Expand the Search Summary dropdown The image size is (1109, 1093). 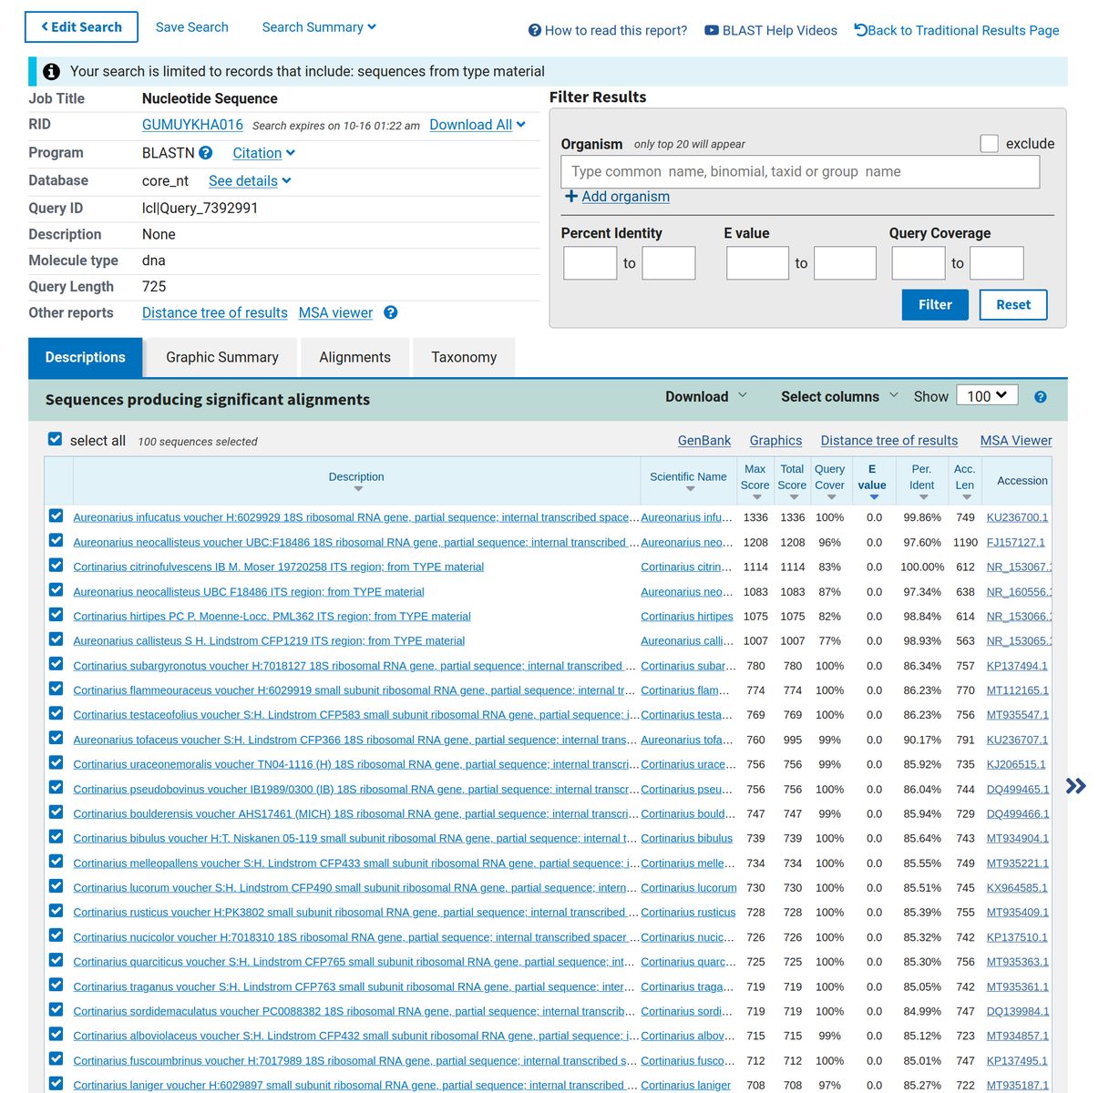(319, 27)
